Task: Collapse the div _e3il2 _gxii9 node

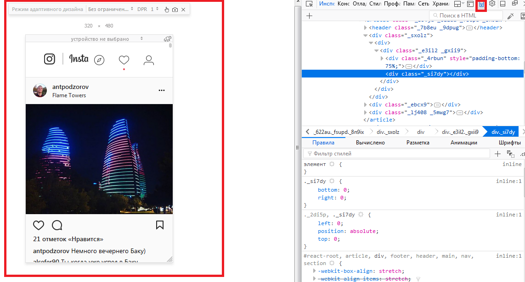Action: point(376,51)
